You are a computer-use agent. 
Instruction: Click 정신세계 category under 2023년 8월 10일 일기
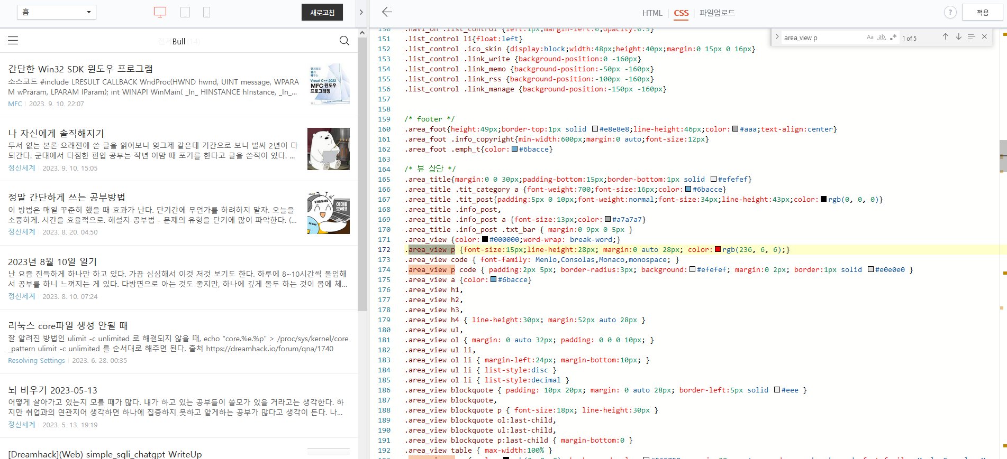coord(22,296)
